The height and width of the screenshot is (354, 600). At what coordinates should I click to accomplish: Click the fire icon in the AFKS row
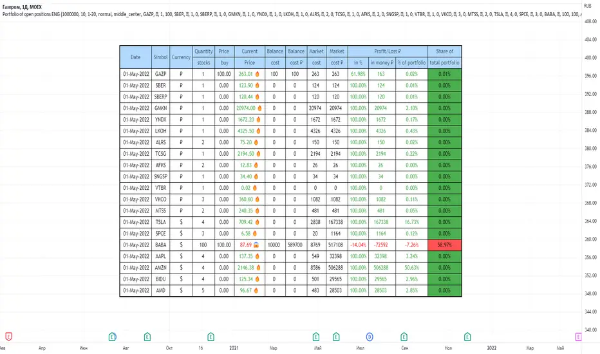pyautogui.click(x=256, y=165)
